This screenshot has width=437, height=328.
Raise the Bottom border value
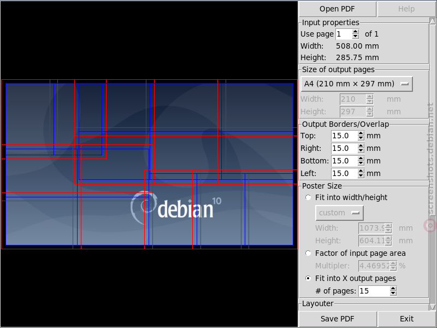[361, 159]
